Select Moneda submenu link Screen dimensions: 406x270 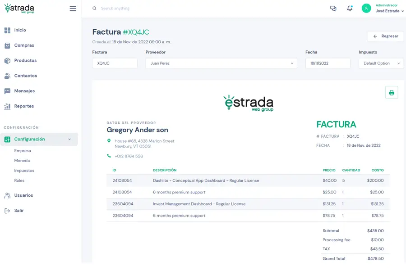point(22,161)
